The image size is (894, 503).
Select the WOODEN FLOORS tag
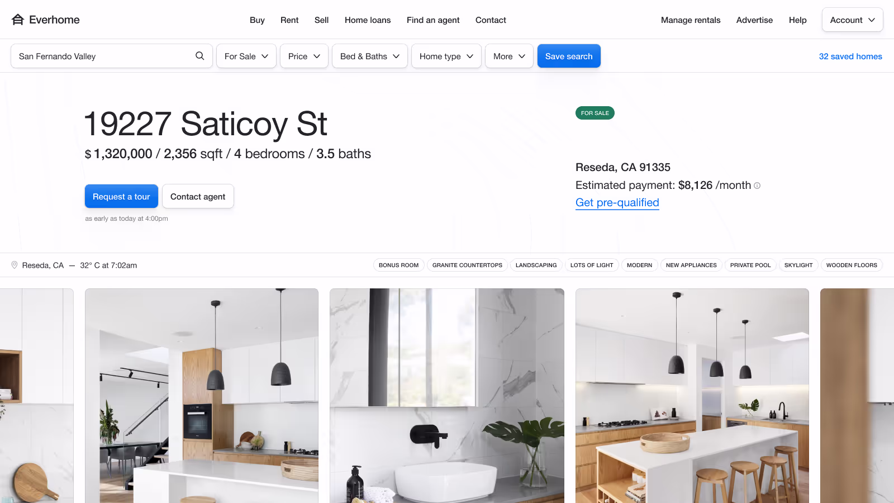(x=852, y=265)
